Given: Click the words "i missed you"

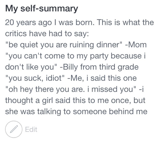Looking at the screenshot, I should click(112, 89).
